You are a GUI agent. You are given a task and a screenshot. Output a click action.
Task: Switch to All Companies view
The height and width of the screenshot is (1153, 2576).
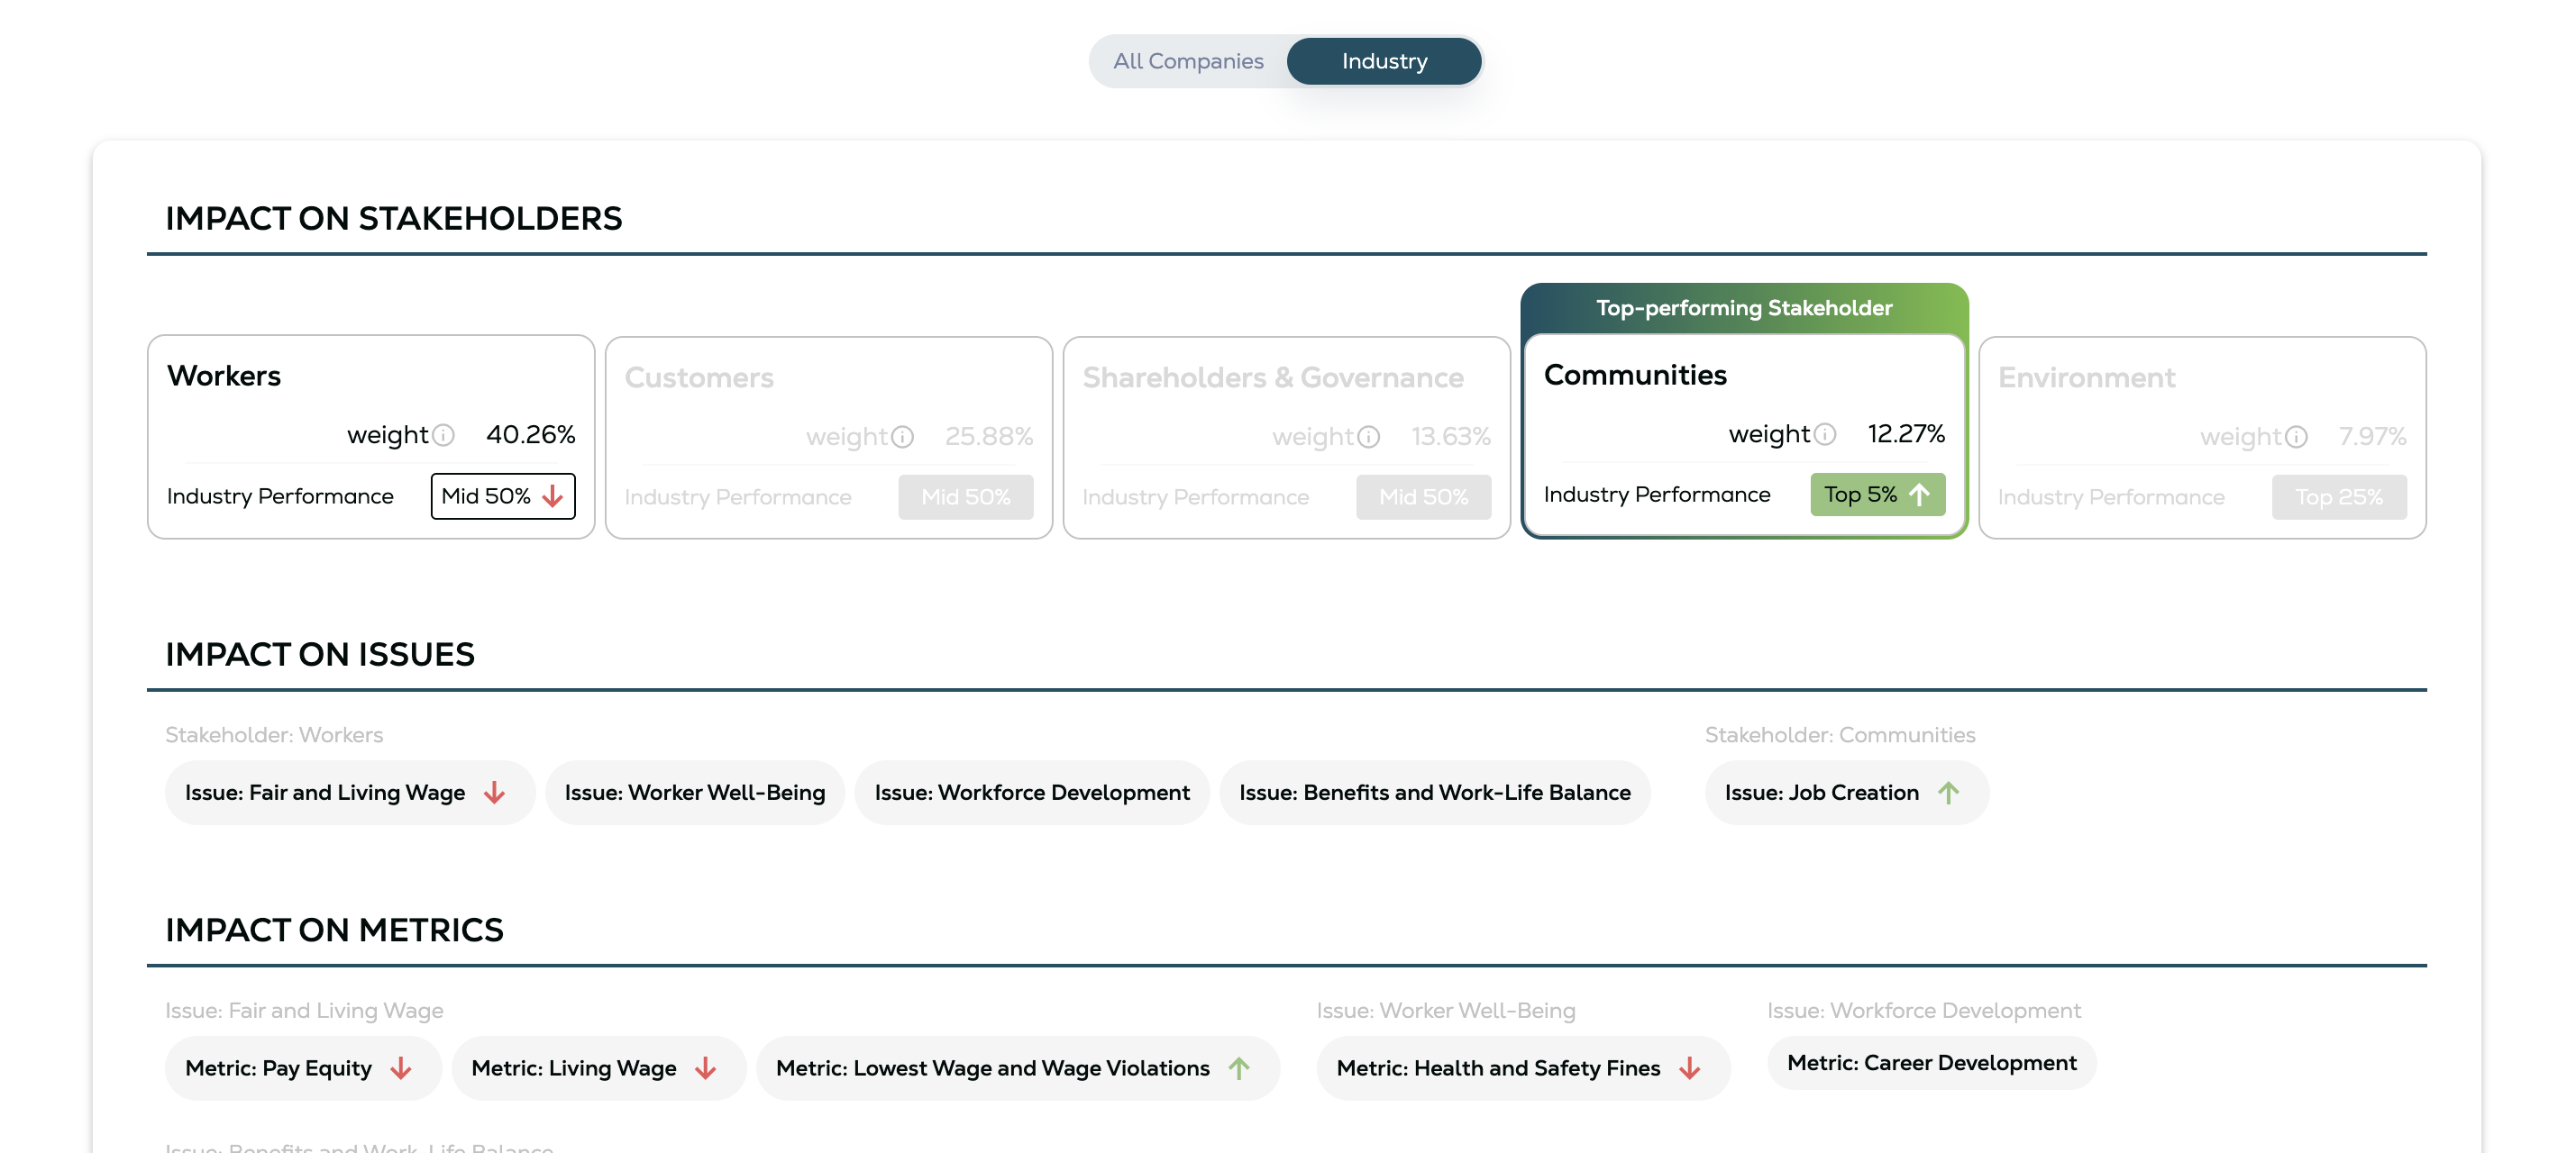1188,61
